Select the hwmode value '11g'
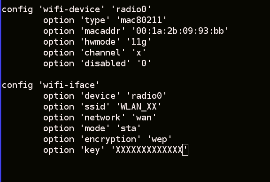The image size is (270, 182). point(139,42)
